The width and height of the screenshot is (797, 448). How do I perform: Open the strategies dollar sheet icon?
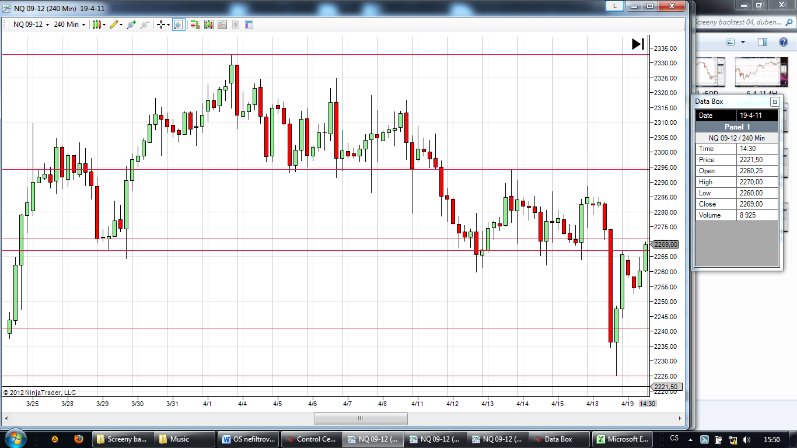(x=235, y=24)
